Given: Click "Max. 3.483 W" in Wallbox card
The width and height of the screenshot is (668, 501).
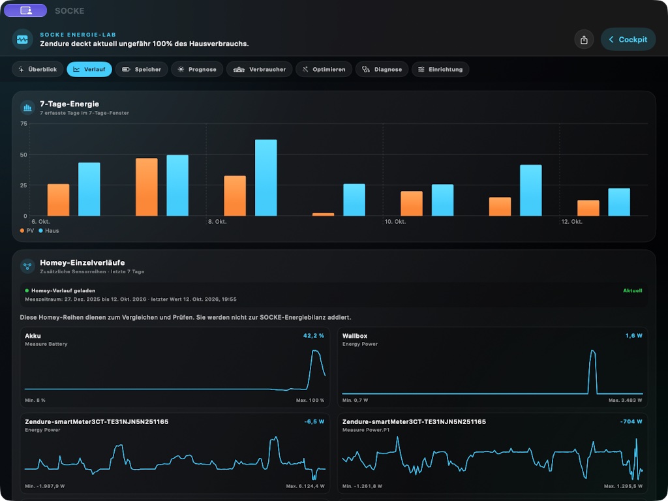Looking at the screenshot, I should click(x=626, y=401).
